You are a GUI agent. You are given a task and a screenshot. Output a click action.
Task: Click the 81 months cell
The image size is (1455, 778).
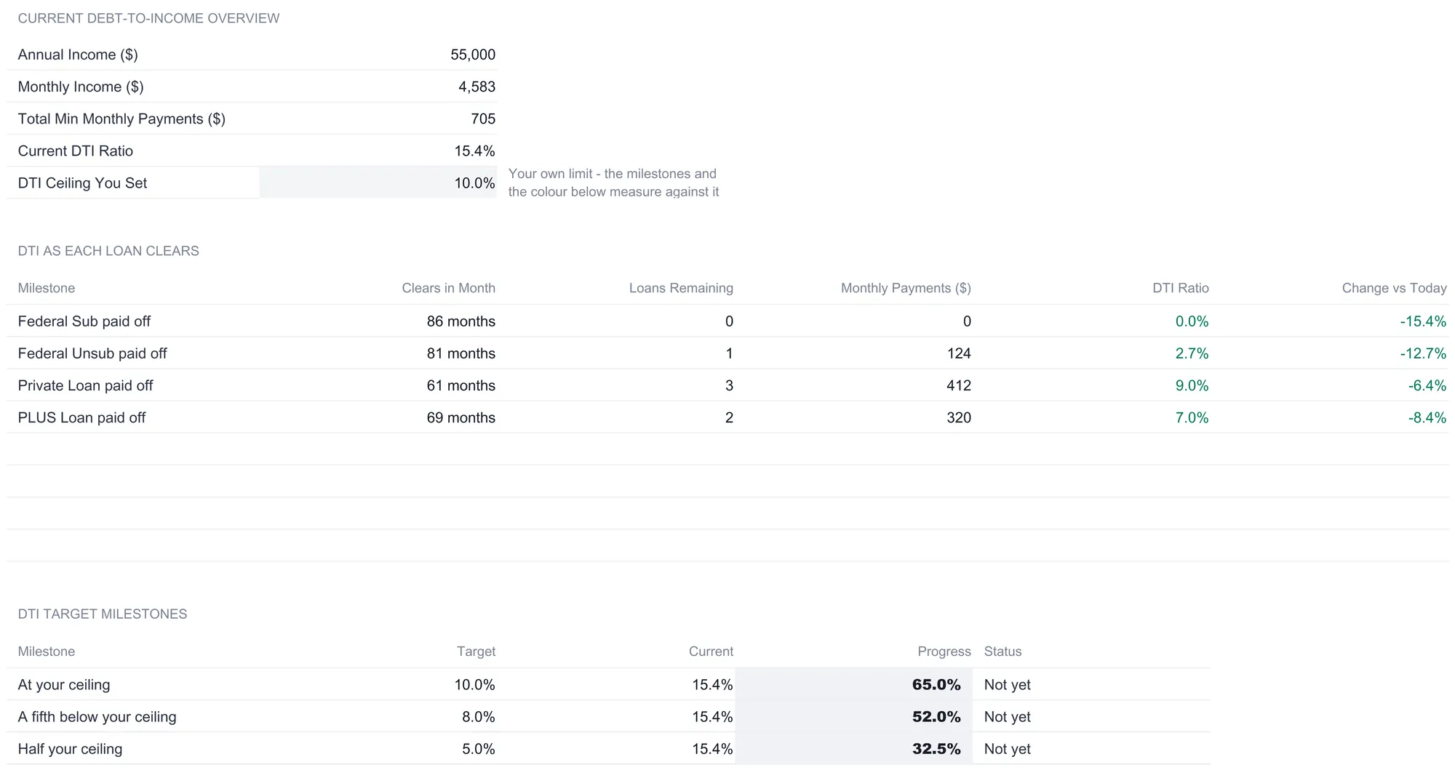click(x=461, y=353)
